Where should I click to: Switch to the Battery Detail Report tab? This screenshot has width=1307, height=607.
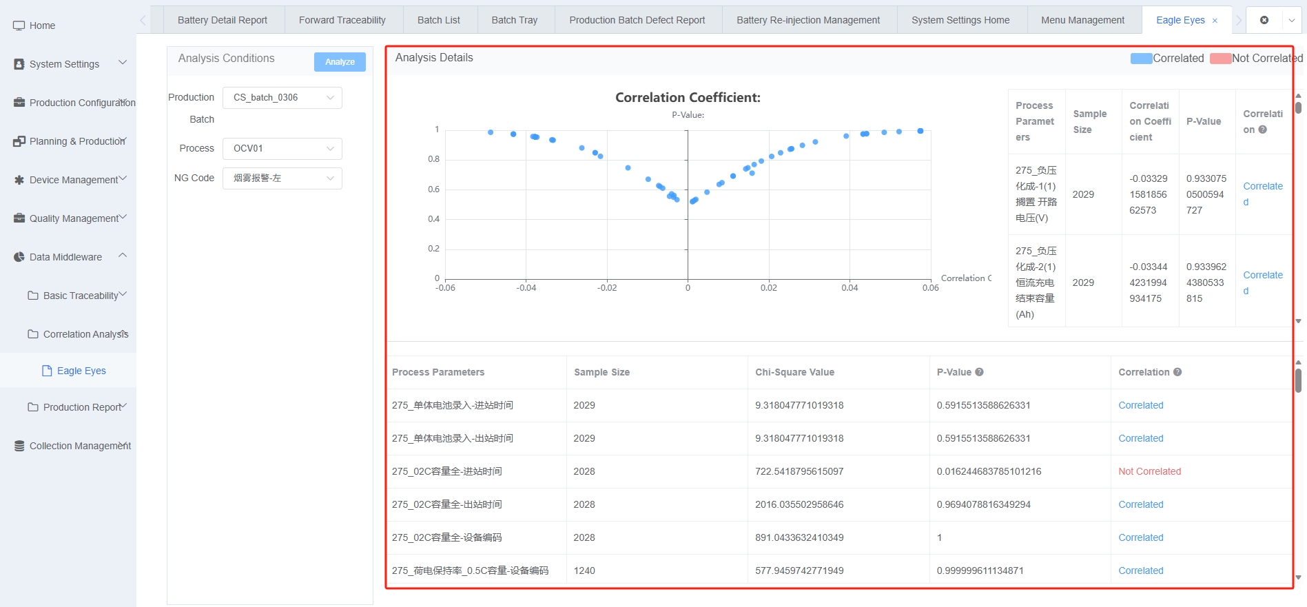(223, 20)
